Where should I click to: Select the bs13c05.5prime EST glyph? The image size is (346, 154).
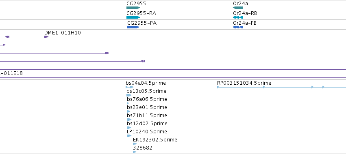point(129,95)
